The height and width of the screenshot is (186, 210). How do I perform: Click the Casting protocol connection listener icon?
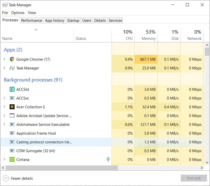12,142
